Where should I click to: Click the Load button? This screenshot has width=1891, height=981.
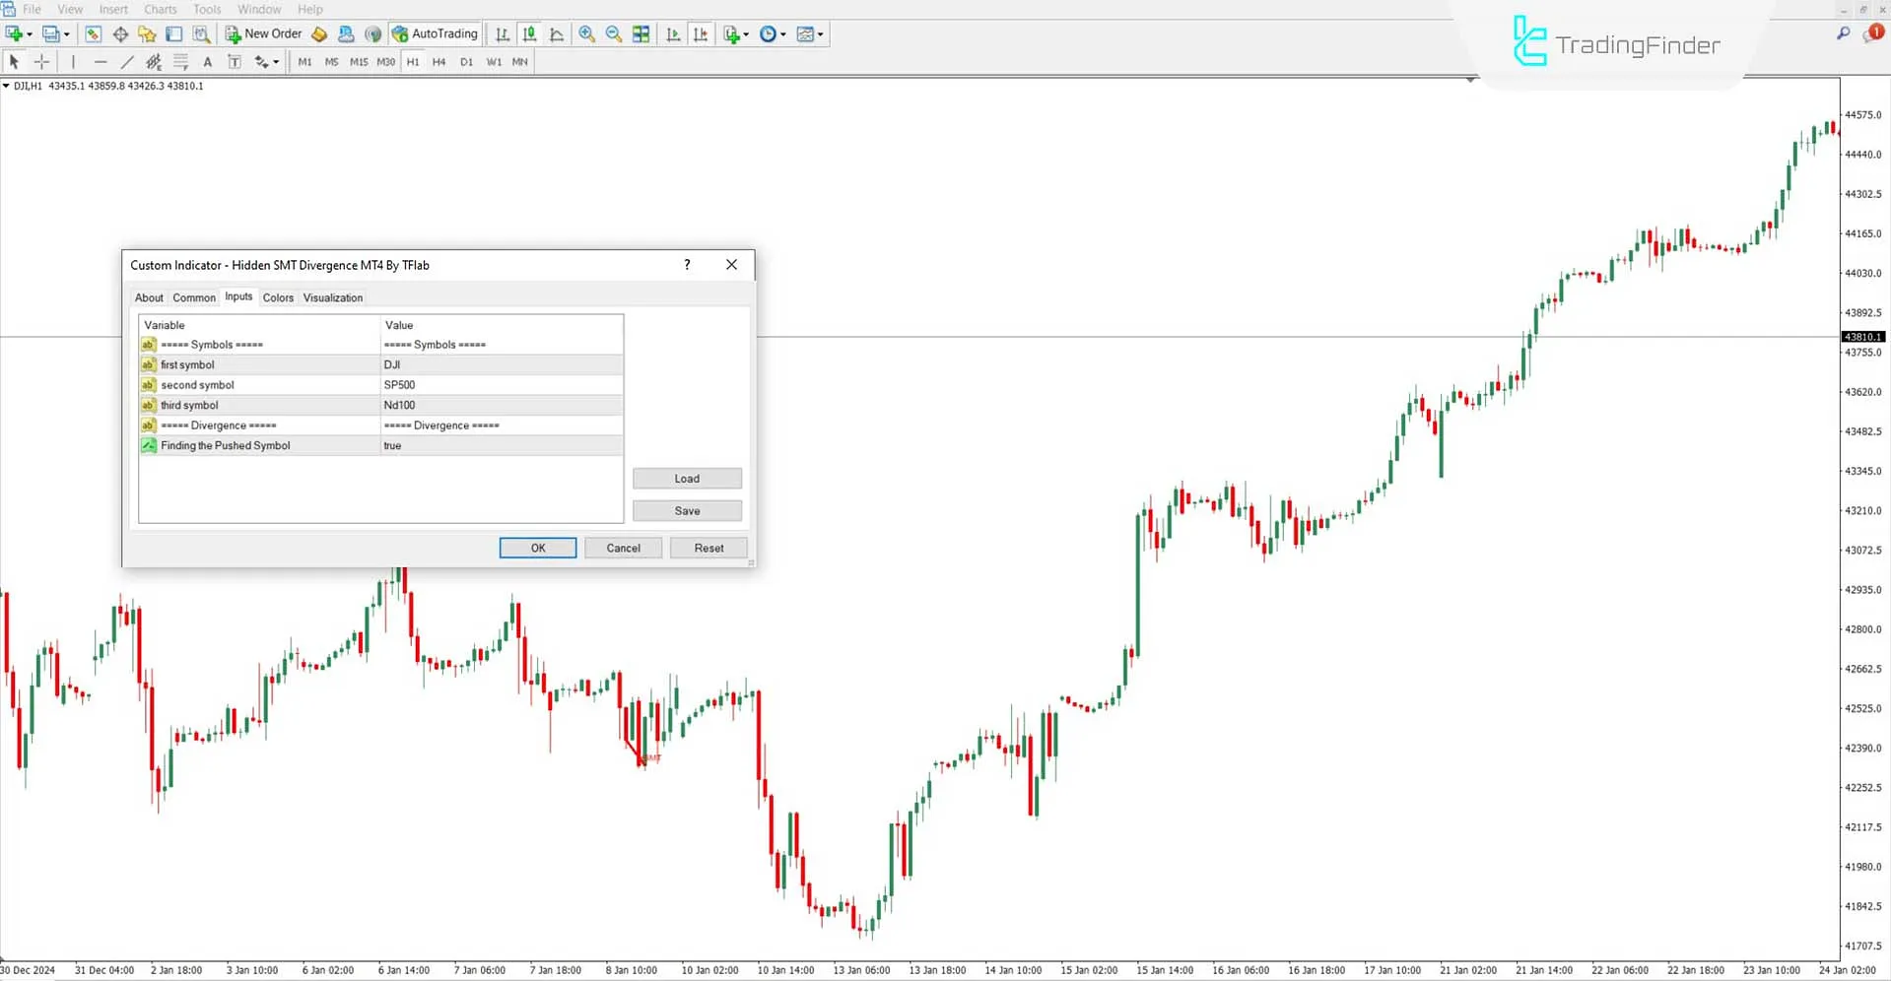[687, 478]
